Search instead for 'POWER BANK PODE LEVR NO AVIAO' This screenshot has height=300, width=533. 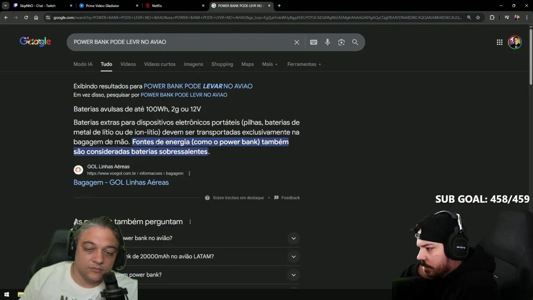[184, 95]
